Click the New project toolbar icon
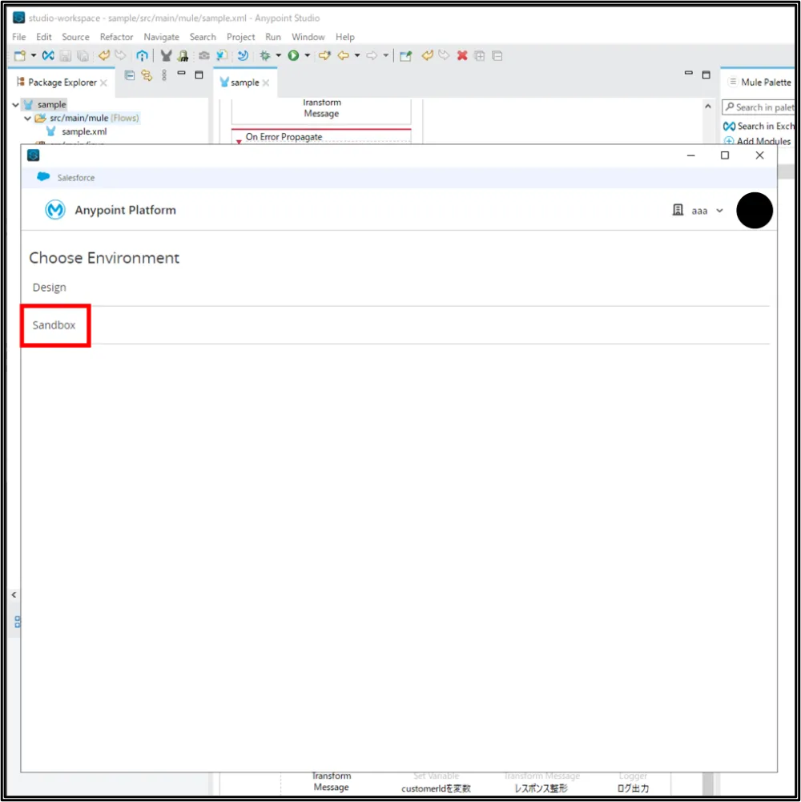 click(19, 56)
